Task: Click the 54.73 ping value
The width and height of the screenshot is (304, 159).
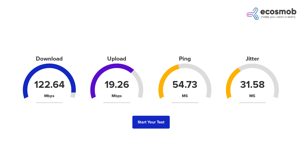Action: coord(185,85)
